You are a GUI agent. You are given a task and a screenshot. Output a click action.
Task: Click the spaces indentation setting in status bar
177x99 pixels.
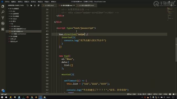[x=150, y=94]
